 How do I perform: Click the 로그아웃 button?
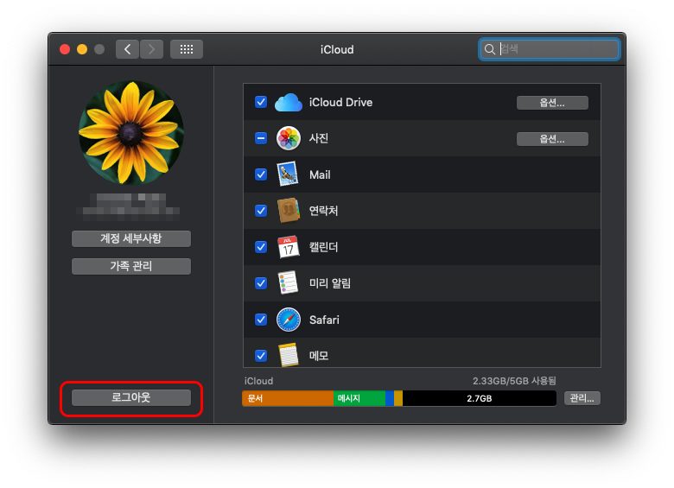[x=131, y=397]
